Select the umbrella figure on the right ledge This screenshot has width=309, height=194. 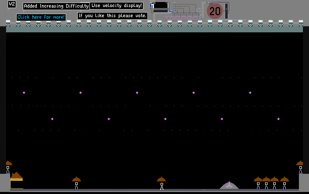tap(300, 167)
